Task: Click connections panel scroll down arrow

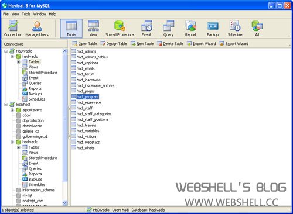Action: (65, 203)
